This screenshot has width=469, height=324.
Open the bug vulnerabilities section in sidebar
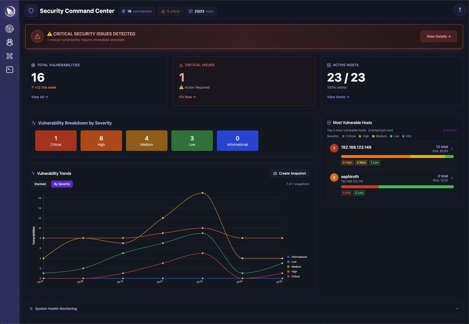point(9,42)
